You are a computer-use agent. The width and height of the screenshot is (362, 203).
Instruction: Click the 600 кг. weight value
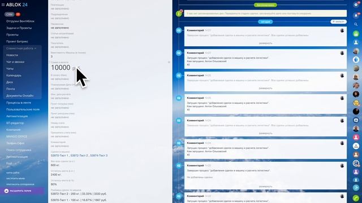(55, 165)
